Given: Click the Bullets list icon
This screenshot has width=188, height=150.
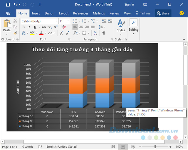Looking at the screenshot, I should (75, 21).
